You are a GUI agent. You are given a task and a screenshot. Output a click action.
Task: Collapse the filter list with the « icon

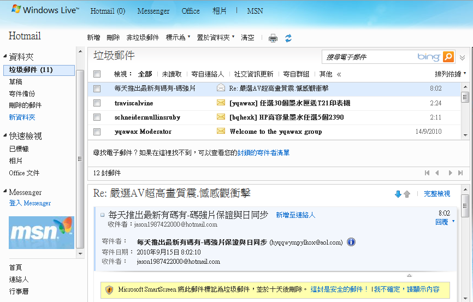pos(339,74)
